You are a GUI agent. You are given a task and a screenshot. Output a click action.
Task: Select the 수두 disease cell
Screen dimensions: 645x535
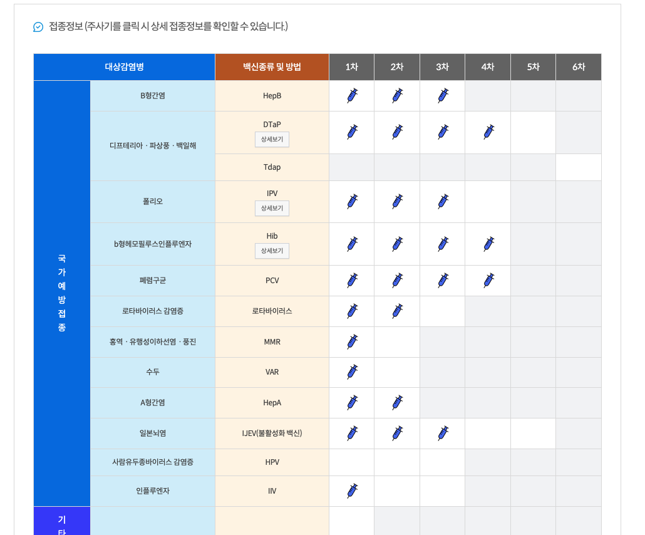point(153,372)
